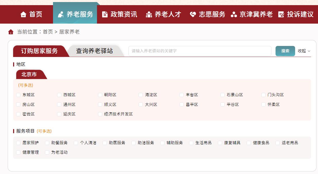
Task: Click the people icon next to 养老人才
Action: point(148,15)
